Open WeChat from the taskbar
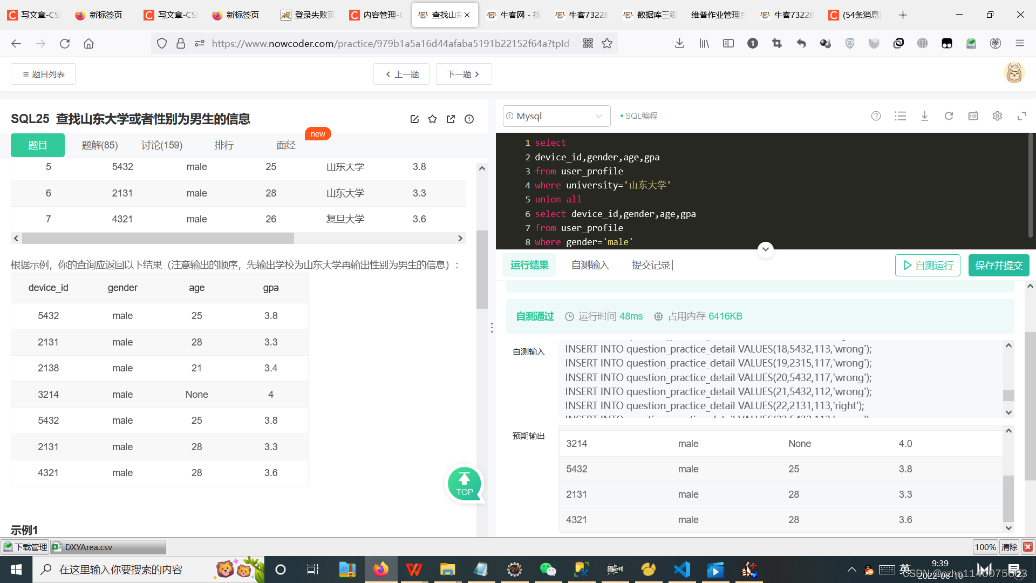The width and height of the screenshot is (1036, 583). 548,570
